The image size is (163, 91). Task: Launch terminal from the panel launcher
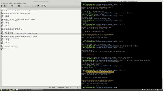click(12, 90)
